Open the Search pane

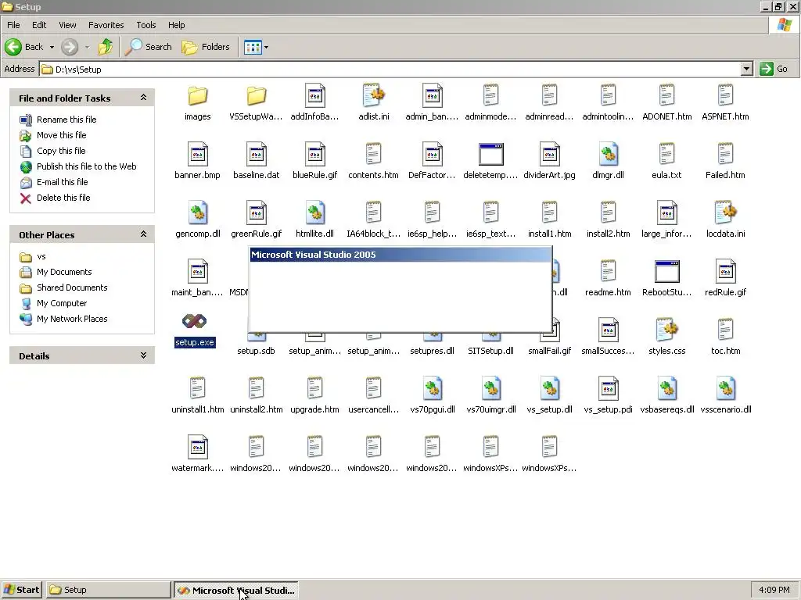tap(149, 47)
